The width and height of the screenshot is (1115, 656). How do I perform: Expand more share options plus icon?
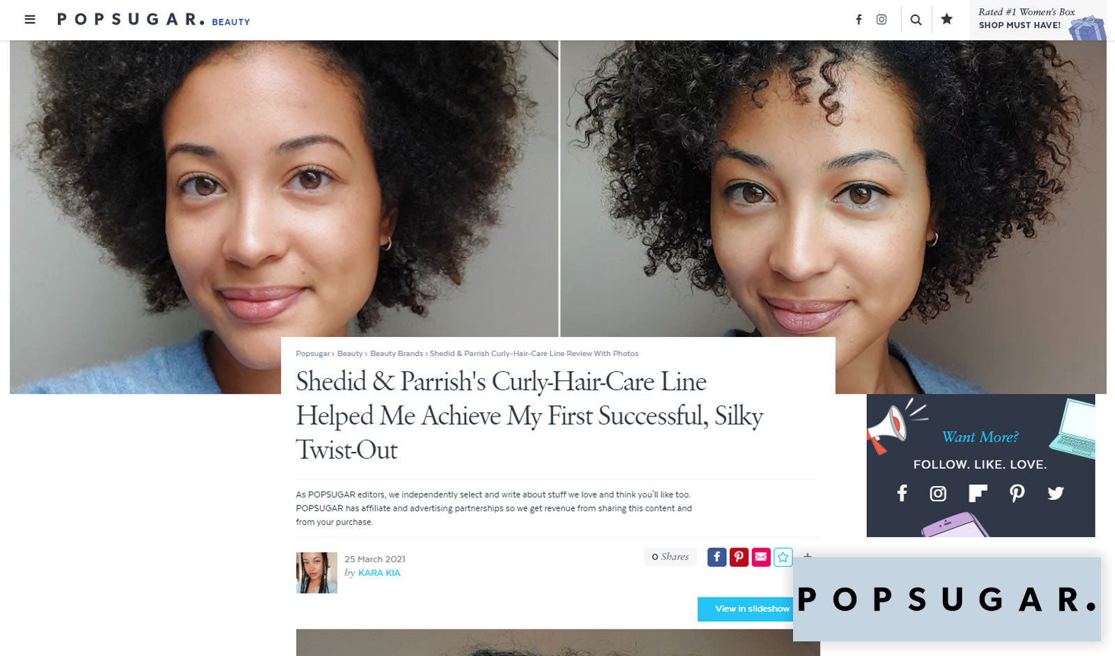coord(807,556)
